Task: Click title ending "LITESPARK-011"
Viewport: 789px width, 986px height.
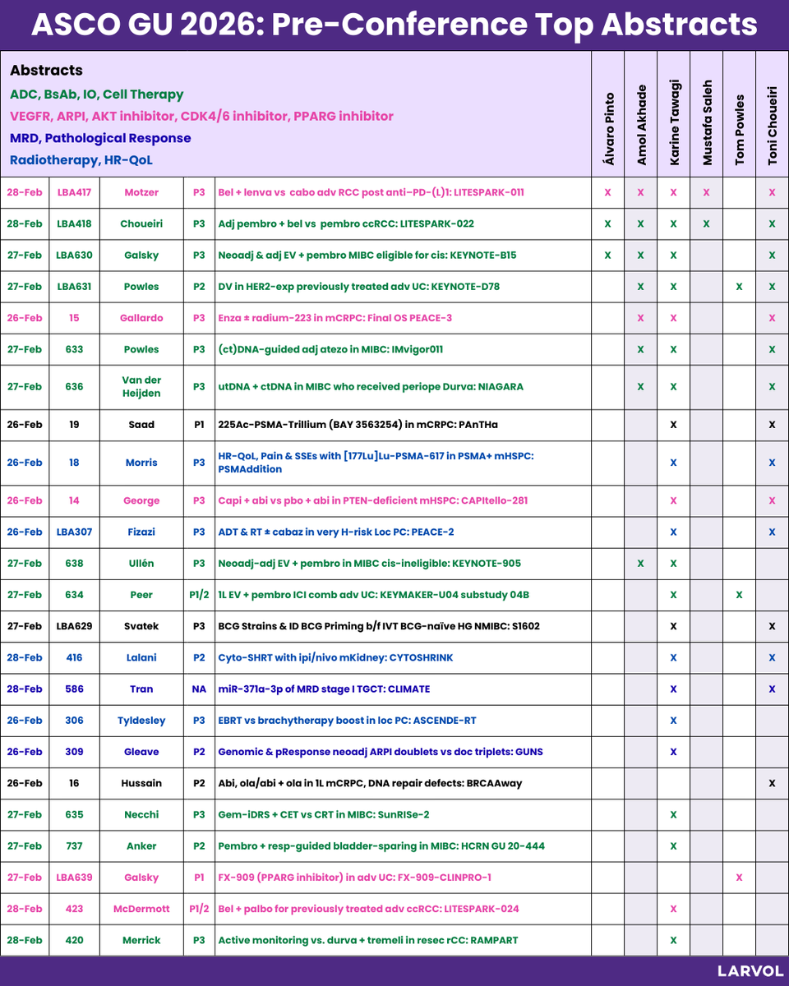Action: click(x=371, y=192)
